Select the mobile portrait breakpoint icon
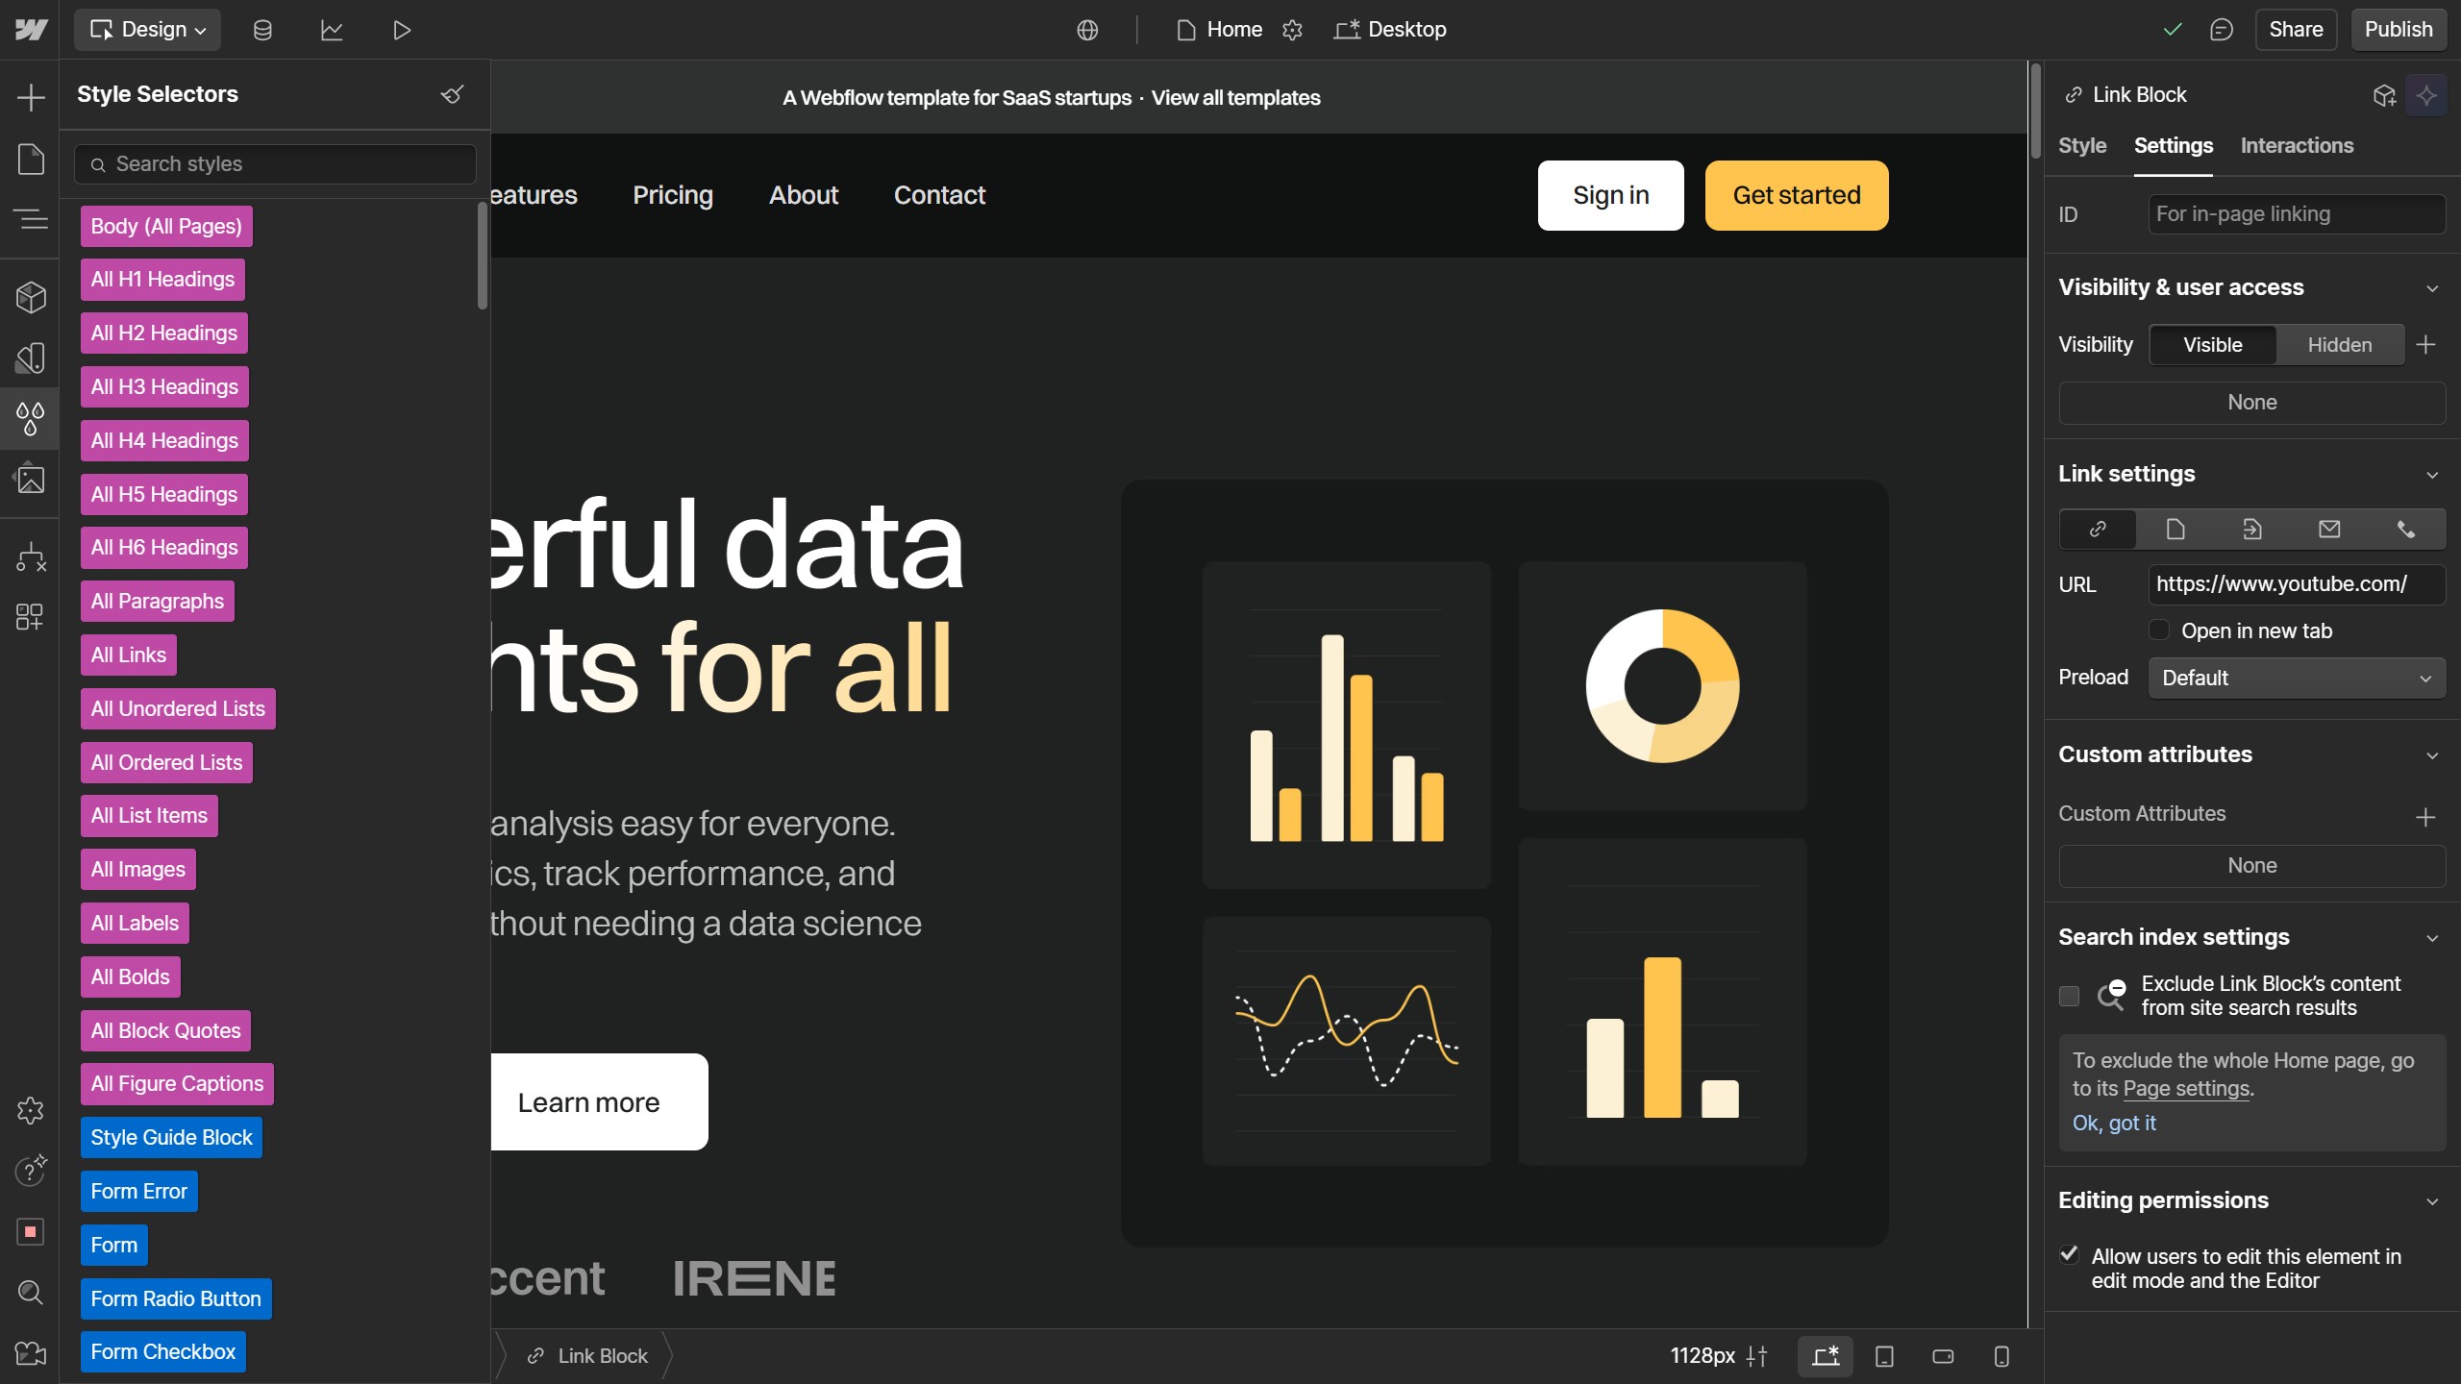The width and height of the screenshot is (2461, 1384). point(2001,1356)
